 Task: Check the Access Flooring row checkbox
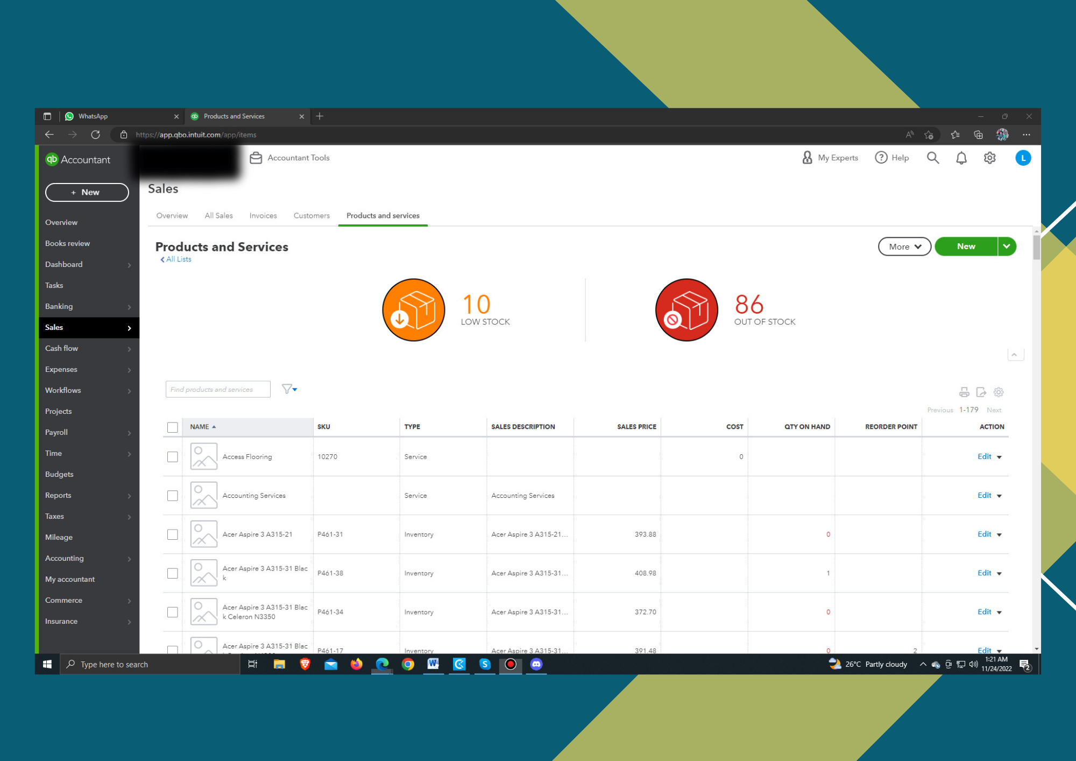pos(173,457)
